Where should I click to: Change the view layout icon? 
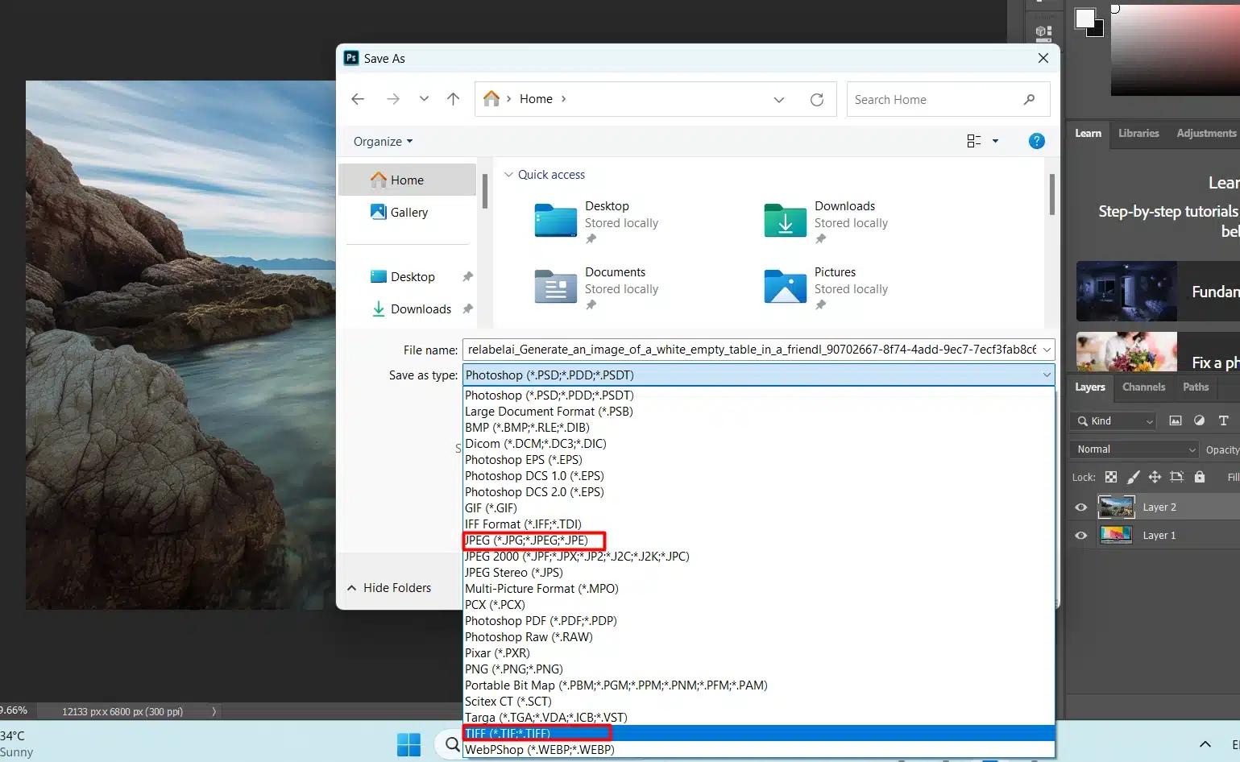click(973, 141)
